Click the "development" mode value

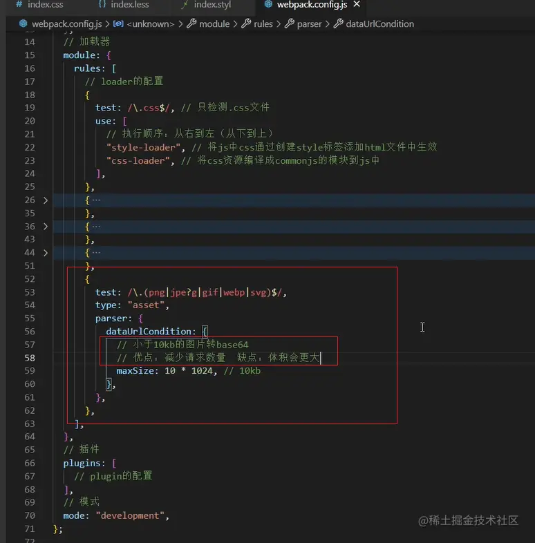click(130, 515)
